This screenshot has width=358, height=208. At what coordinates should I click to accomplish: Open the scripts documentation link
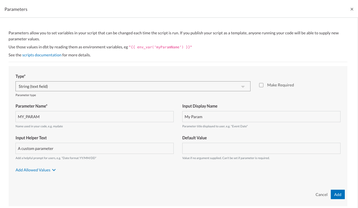42,55
